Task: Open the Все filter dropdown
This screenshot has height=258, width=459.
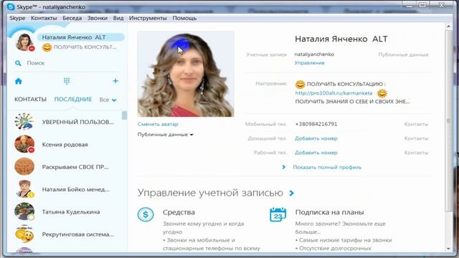Action: pos(108,100)
